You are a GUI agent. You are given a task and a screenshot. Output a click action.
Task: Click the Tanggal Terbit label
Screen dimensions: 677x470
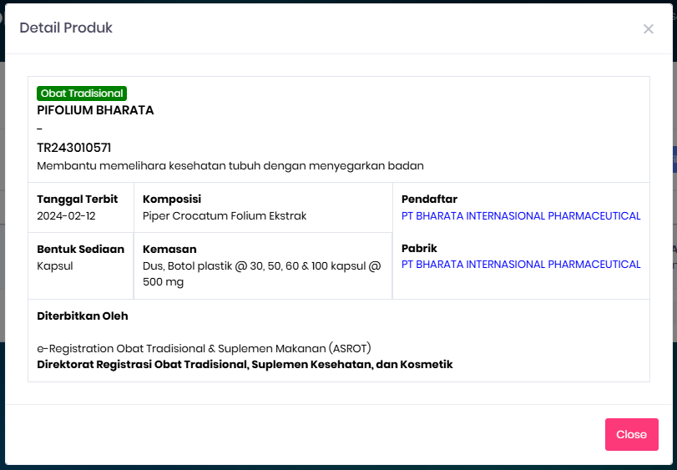click(x=78, y=200)
